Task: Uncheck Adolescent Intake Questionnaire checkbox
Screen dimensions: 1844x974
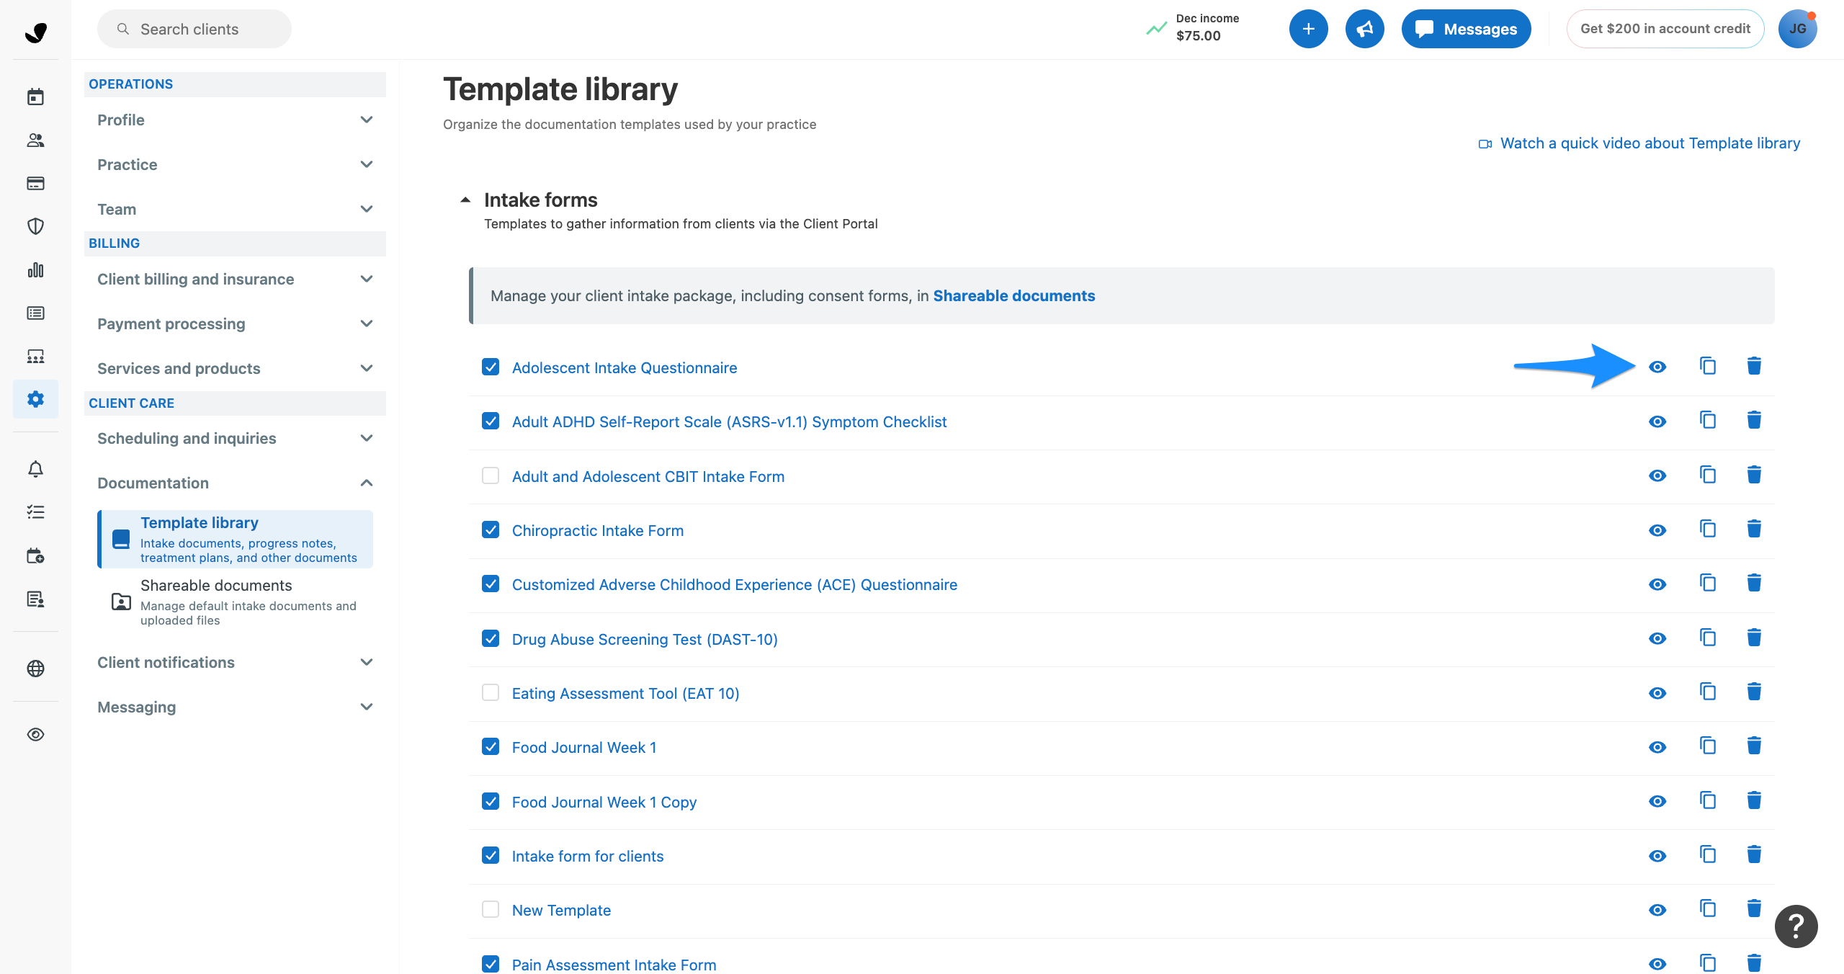Action: point(491,367)
